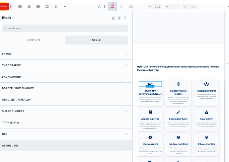Viewport: 229px width, 162px height.
Task: Click the hands icon above Accessible insights
Action: click(206, 84)
